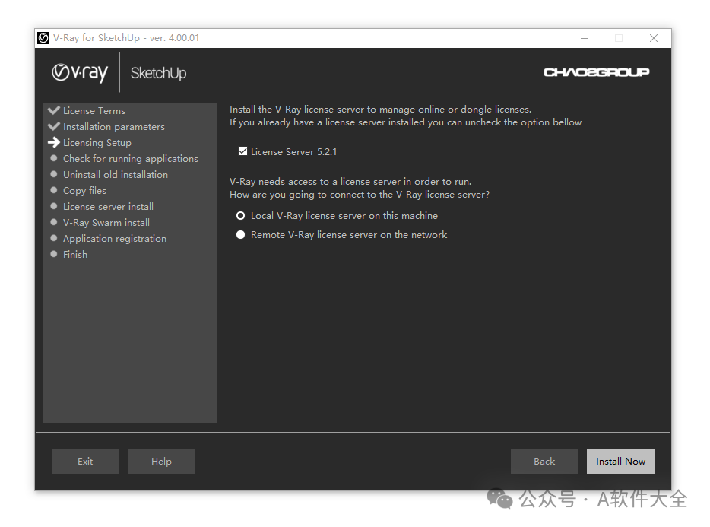Open Help for the installer

click(x=161, y=462)
